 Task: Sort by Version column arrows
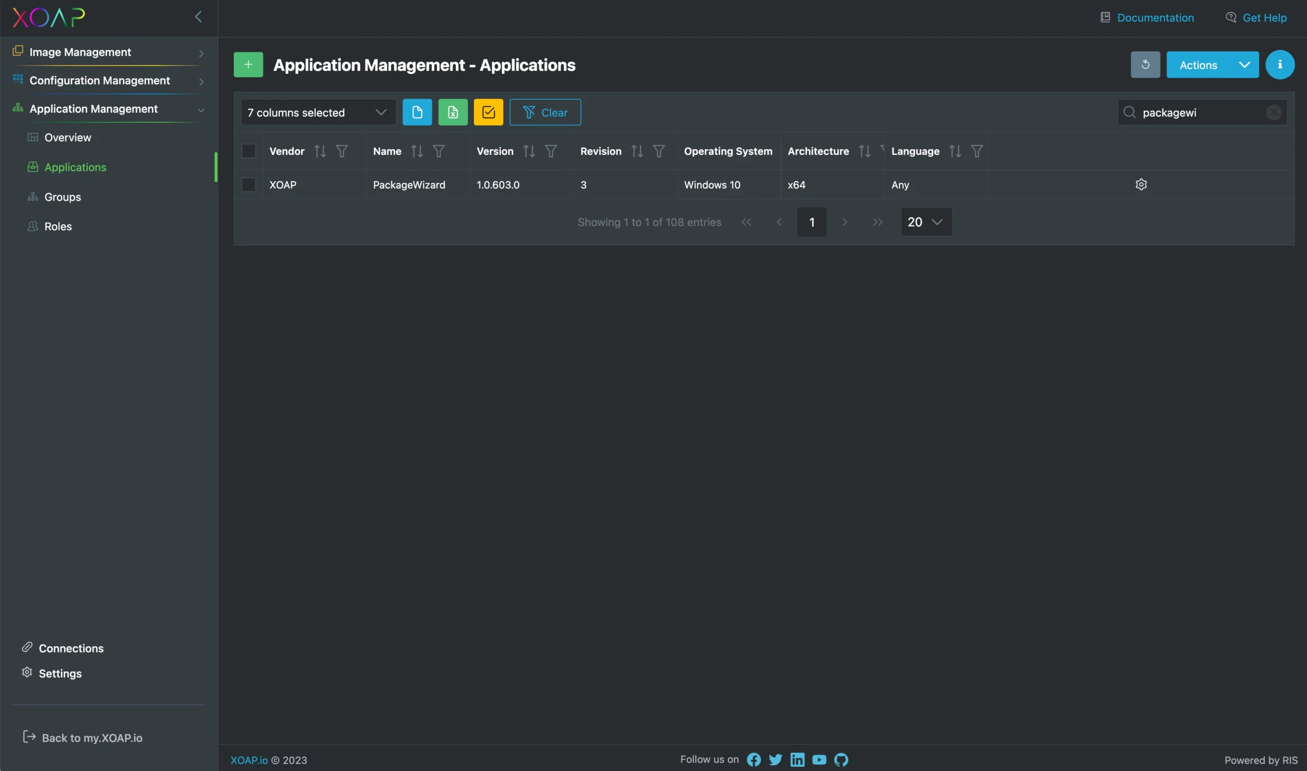529,151
